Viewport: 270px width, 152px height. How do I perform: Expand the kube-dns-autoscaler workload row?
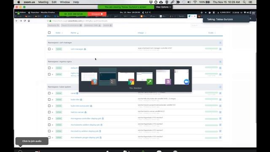click(52, 106)
